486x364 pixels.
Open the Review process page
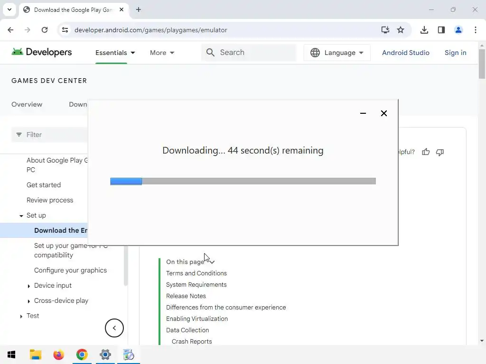pos(50,200)
